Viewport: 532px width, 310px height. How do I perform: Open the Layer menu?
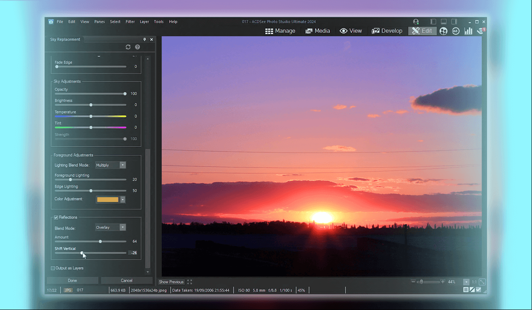pos(144,22)
